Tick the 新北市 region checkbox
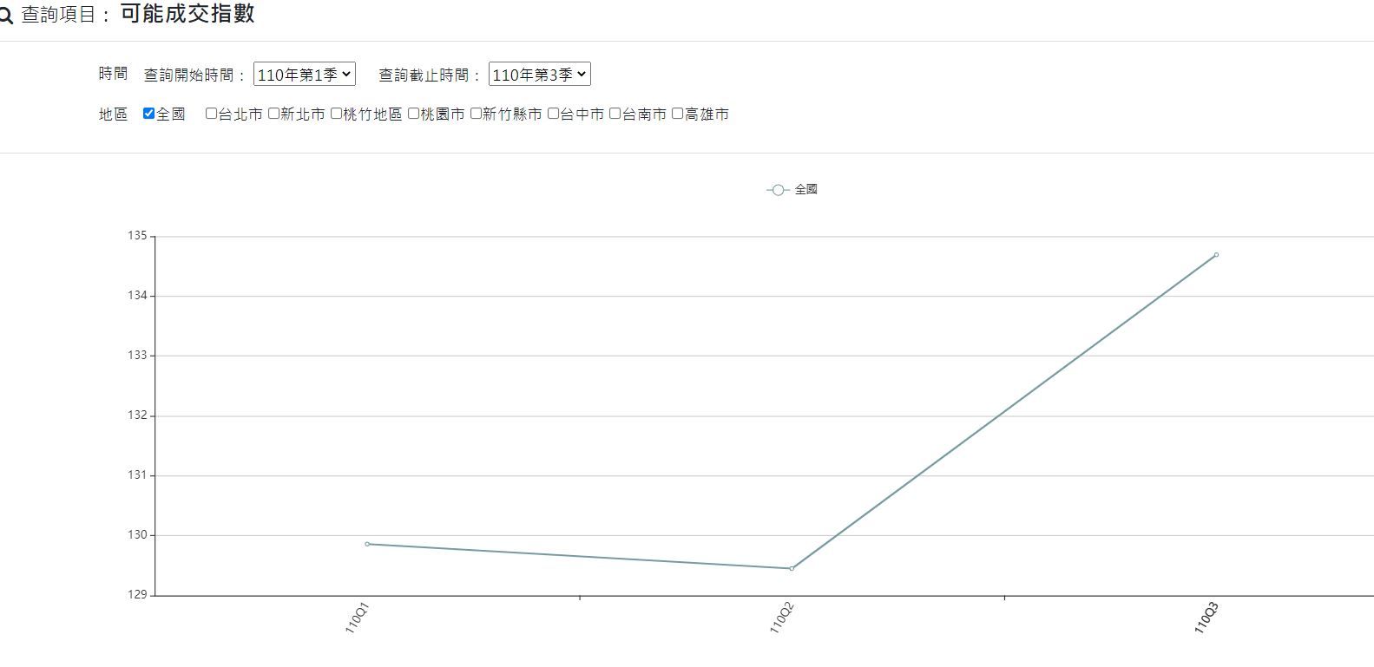This screenshot has height=667, width=1374. pyautogui.click(x=273, y=114)
